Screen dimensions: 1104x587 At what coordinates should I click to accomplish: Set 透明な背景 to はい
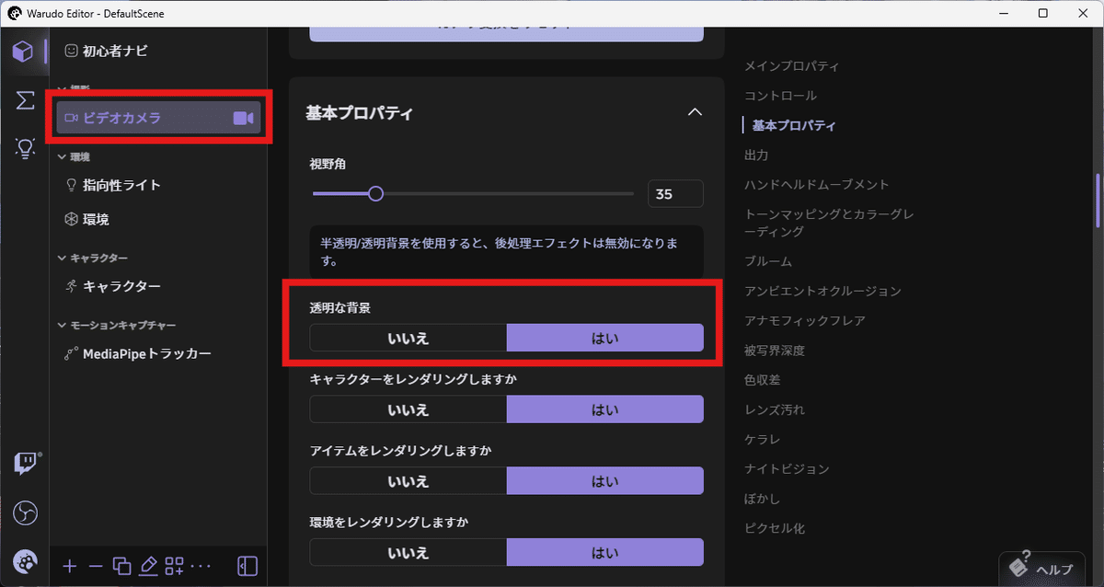[x=604, y=338]
